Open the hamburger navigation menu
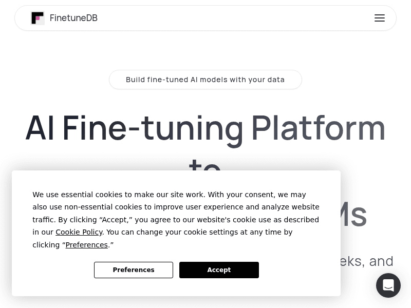411x308 pixels. pos(379,18)
